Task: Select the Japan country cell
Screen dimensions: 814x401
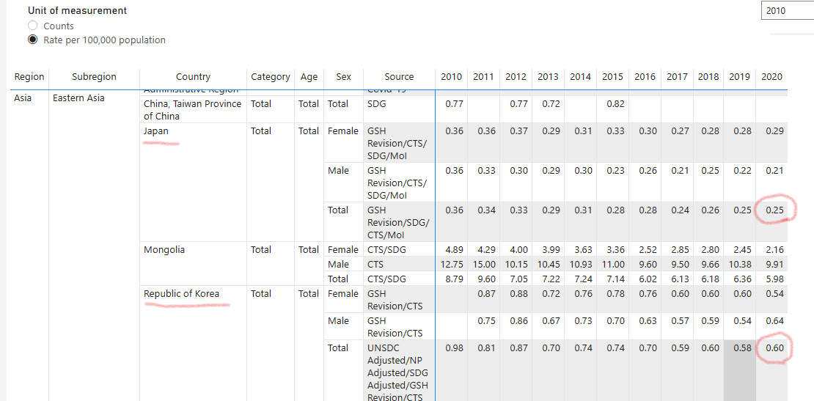Action: (x=156, y=131)
